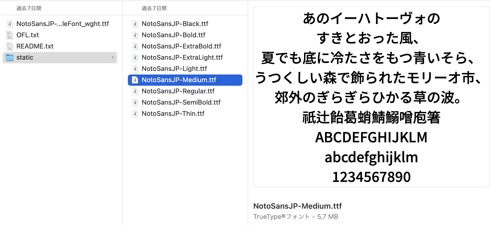
Task: Expand the static folder chevron
Action: click(x=113, y=57)
